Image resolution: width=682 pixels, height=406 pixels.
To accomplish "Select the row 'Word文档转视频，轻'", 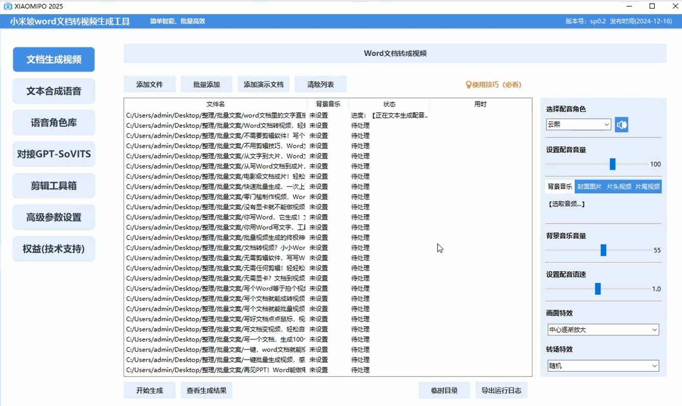I will [328, 126].
